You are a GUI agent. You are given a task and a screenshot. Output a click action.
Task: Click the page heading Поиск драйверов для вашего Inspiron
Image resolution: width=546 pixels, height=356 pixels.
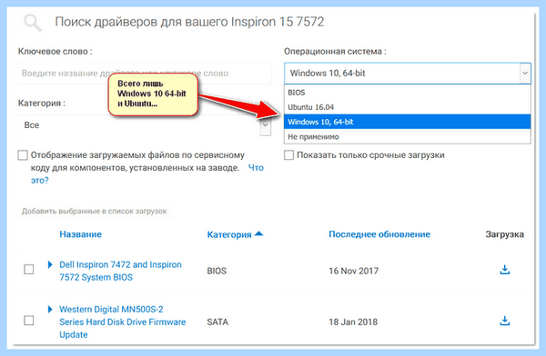coord(189,22)
